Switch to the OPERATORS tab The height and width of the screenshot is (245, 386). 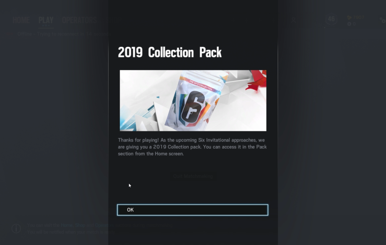pos(79,20)
